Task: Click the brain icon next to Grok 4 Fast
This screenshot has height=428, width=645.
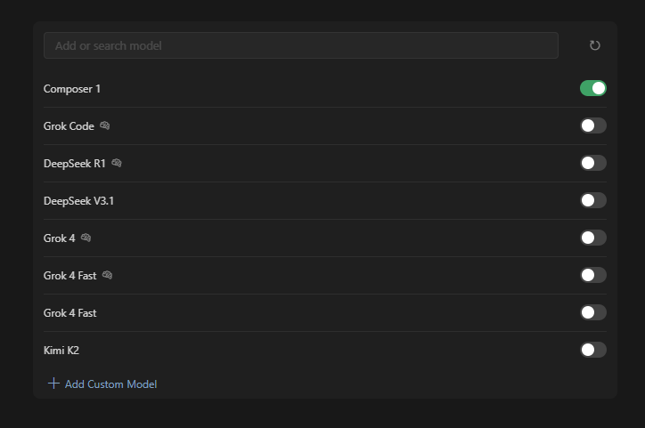Action: coord(108,275)
